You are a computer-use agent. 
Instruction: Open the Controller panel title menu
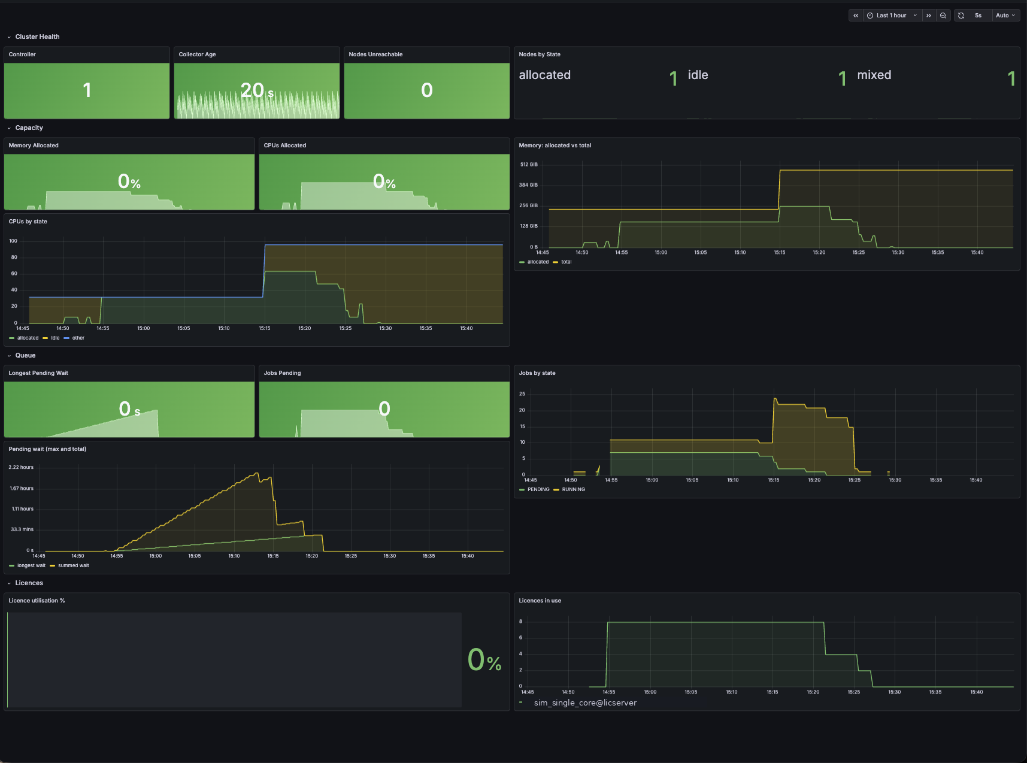point(22,54)
